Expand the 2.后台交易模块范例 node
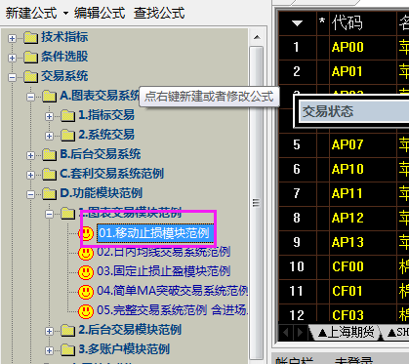 pos(49,331)
